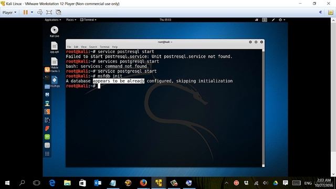Launch Burp Suite from the Kali dock
The width and height of the screenshot is (336, 189).
pyautogui.click(x=47, y=112)
